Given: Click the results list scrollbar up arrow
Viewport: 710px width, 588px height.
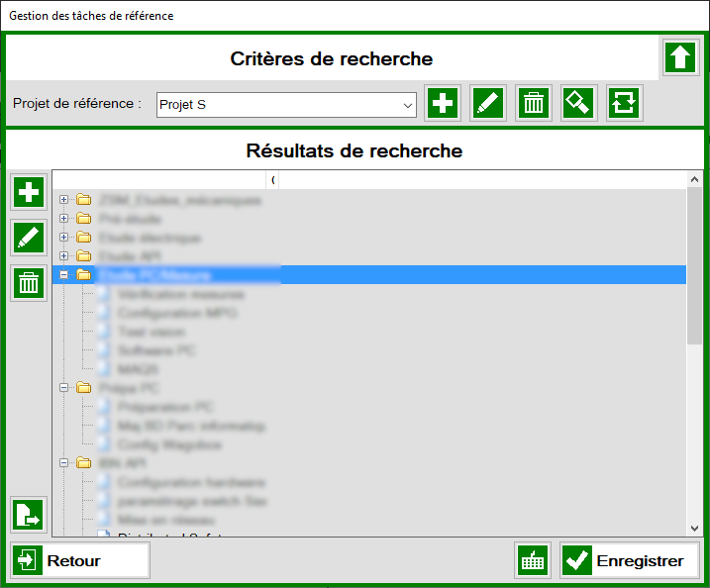Looking at the screenshot, I should click(694, 180).
